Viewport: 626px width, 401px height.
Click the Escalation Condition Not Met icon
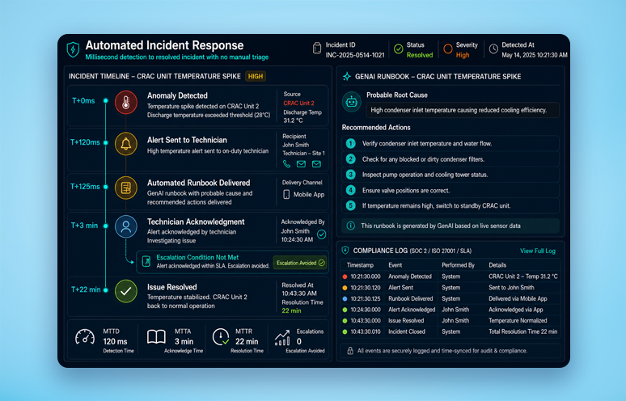click(146, 261)
